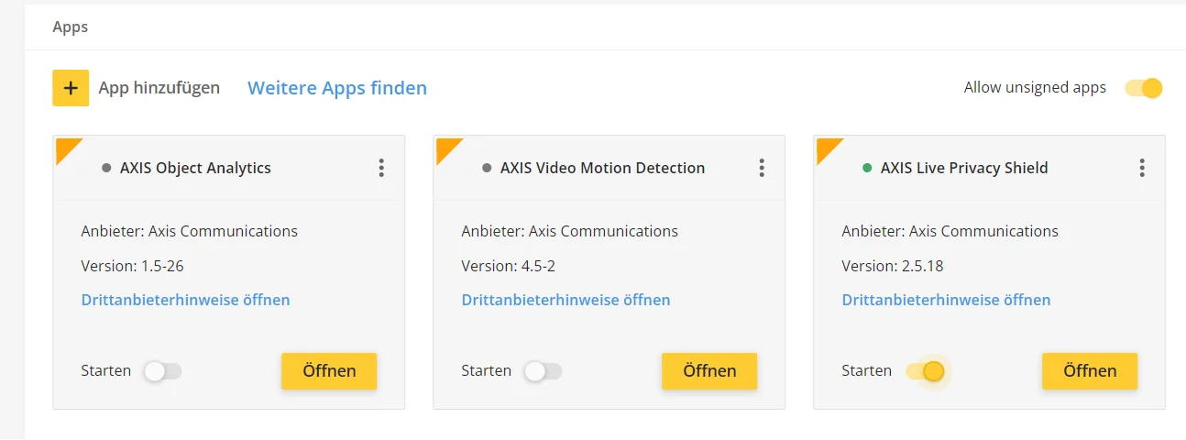
Task: Click the yellow plus add-app icon
Action: click(x=71, y=88)
